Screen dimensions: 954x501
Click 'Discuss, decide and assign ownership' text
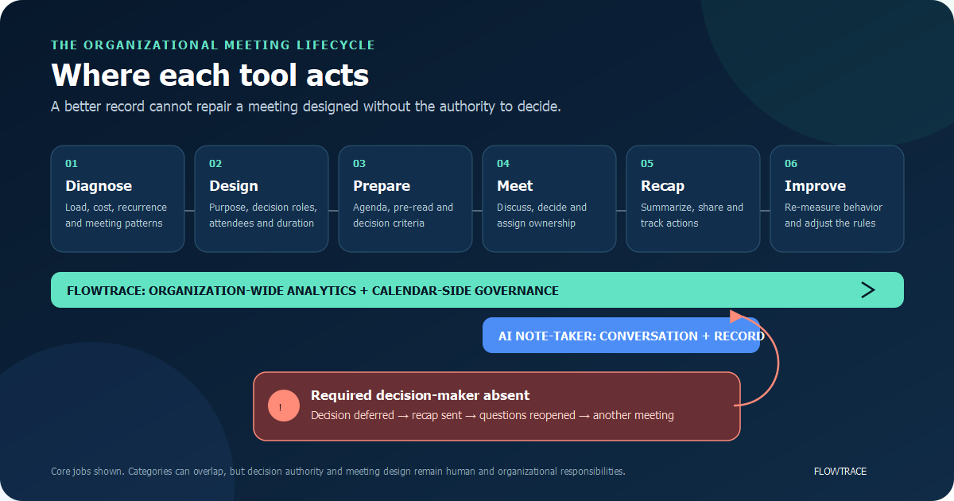[x=542, y=216]
